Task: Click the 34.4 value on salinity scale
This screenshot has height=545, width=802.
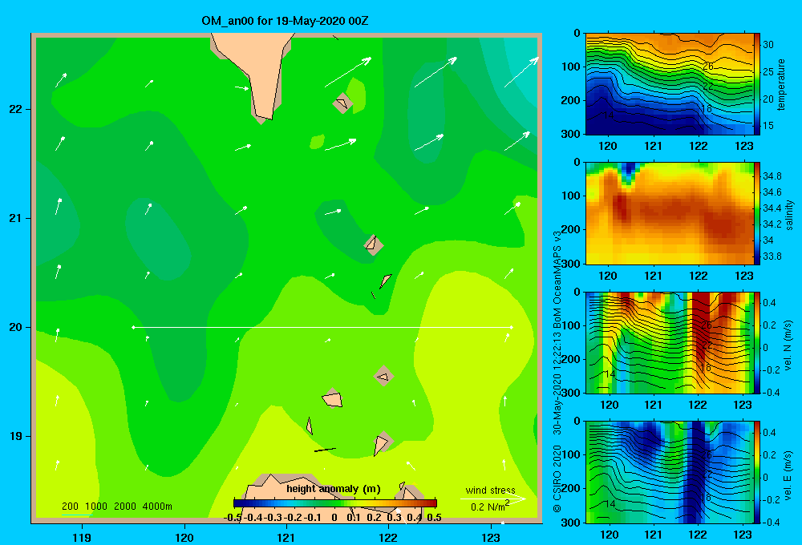Action: pos(772,208)
